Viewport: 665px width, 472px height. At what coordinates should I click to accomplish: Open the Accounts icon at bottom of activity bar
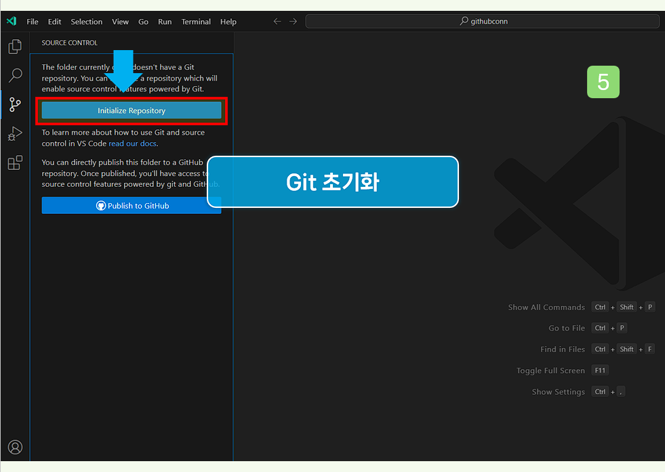pos(15,447)
